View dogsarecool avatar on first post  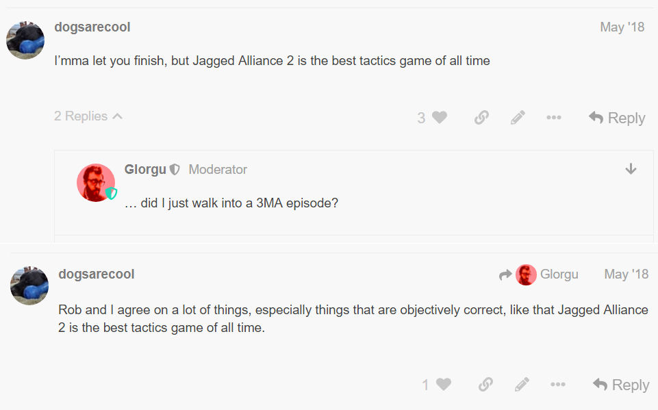click(25, 40)
